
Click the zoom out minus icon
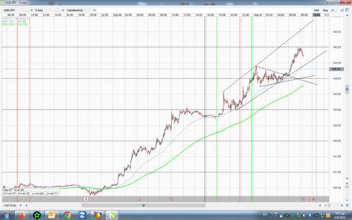pos(325,205)
